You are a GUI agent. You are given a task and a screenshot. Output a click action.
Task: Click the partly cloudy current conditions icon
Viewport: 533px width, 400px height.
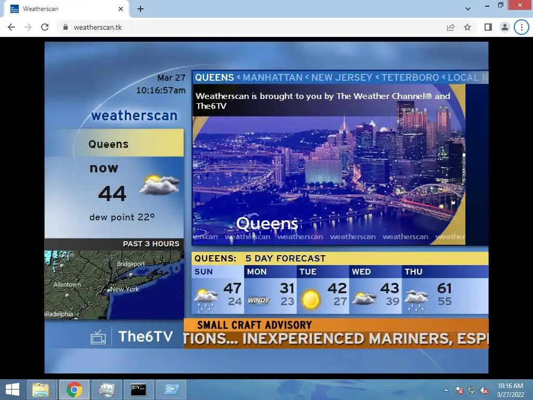coord(159,185)
